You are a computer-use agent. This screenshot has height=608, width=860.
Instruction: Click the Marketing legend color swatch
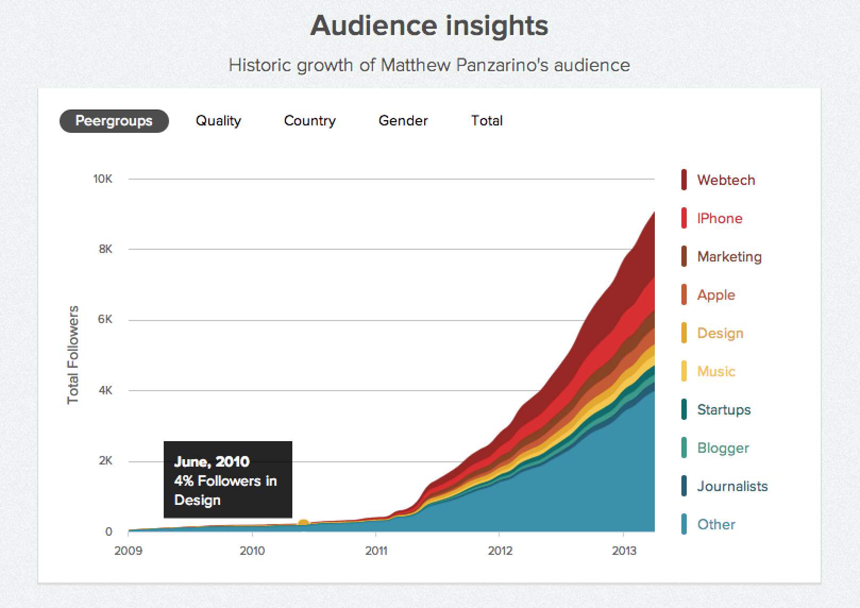pyautogui.click(x=684, y=256)
